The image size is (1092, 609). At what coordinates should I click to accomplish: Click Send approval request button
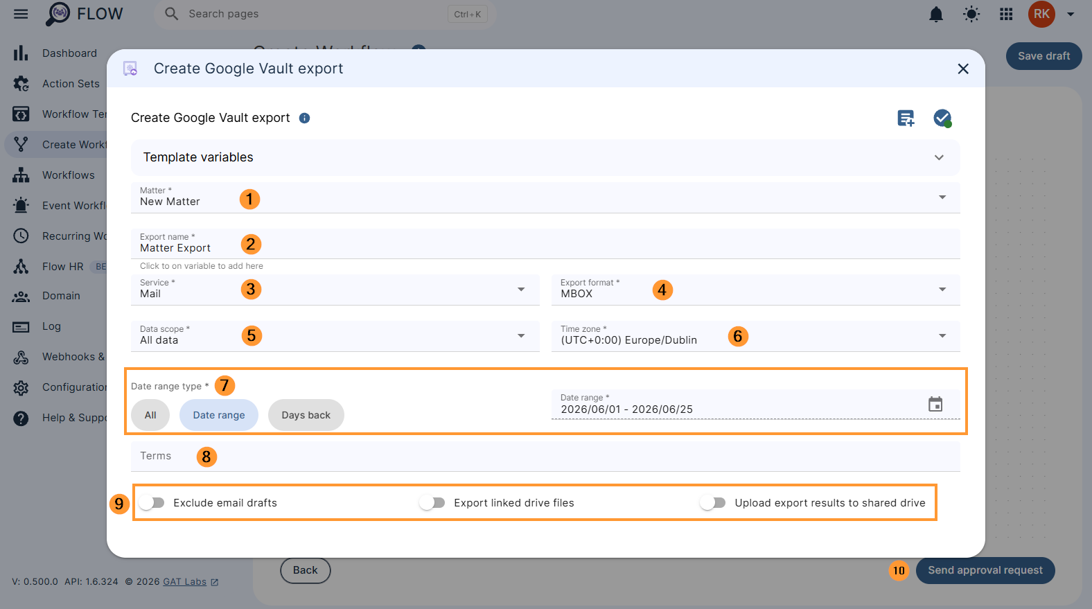[x=985, y=570]
